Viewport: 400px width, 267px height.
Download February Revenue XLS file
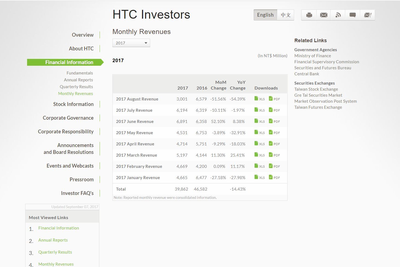(x=259, y=166)
